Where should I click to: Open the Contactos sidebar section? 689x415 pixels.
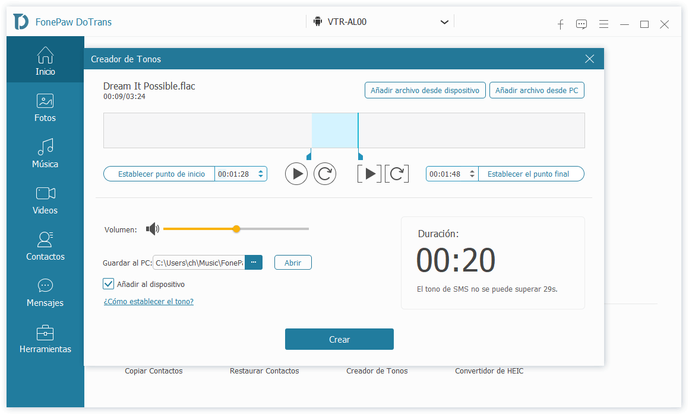click(45, 245)
